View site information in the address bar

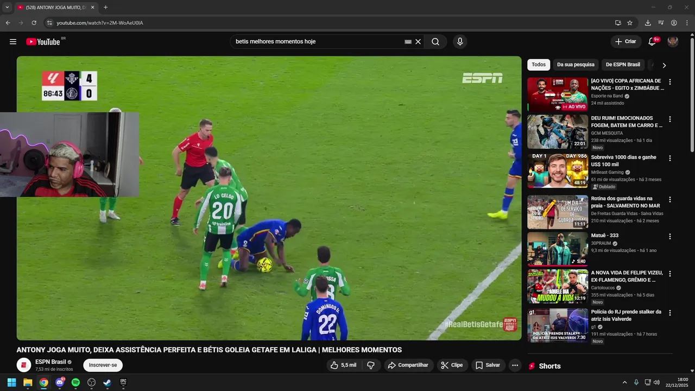click(x=49, y=23)
